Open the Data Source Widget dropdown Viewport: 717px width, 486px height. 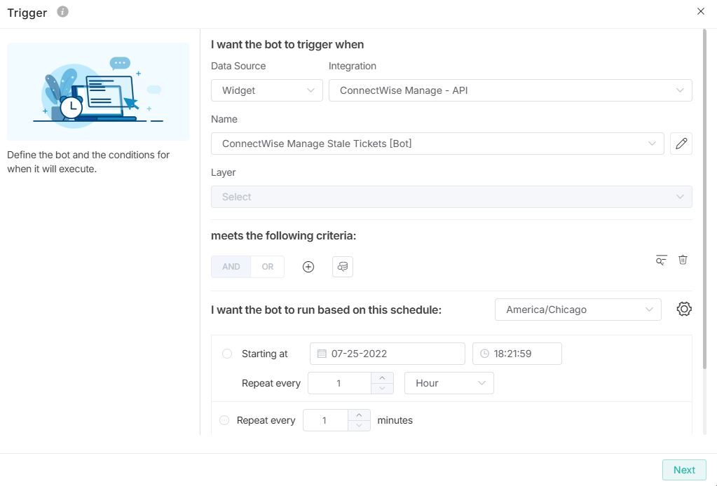tap(266, 90)
